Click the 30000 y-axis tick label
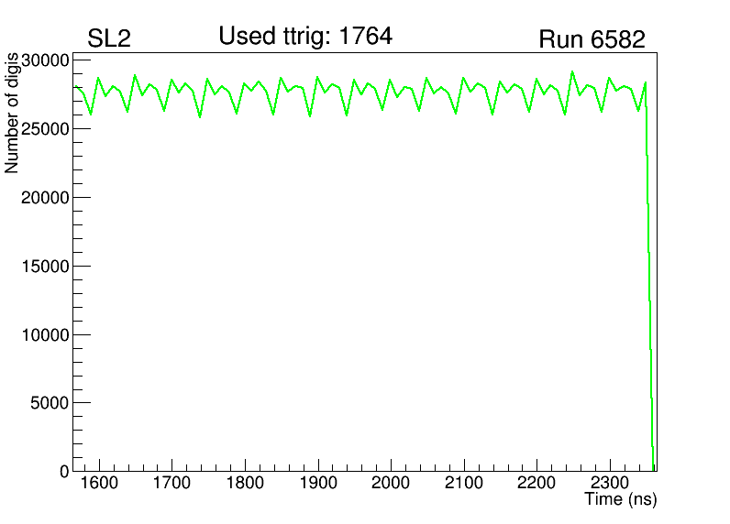730x524 pixels. pos(45,60)
